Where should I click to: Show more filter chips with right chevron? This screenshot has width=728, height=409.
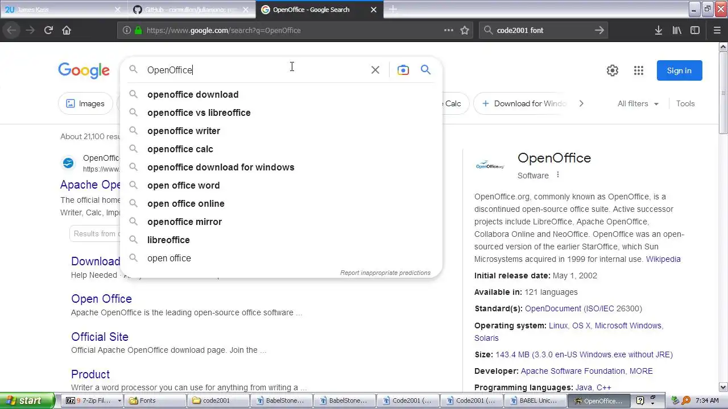(581, 103)
